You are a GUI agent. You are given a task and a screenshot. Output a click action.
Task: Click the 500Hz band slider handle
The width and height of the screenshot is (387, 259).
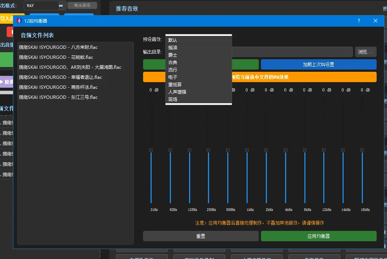pyautogui.click(x=228, y=150)
